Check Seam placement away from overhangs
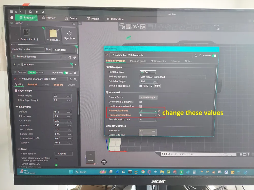The width and height of the screenshot is (254, 190). [56, 159]
